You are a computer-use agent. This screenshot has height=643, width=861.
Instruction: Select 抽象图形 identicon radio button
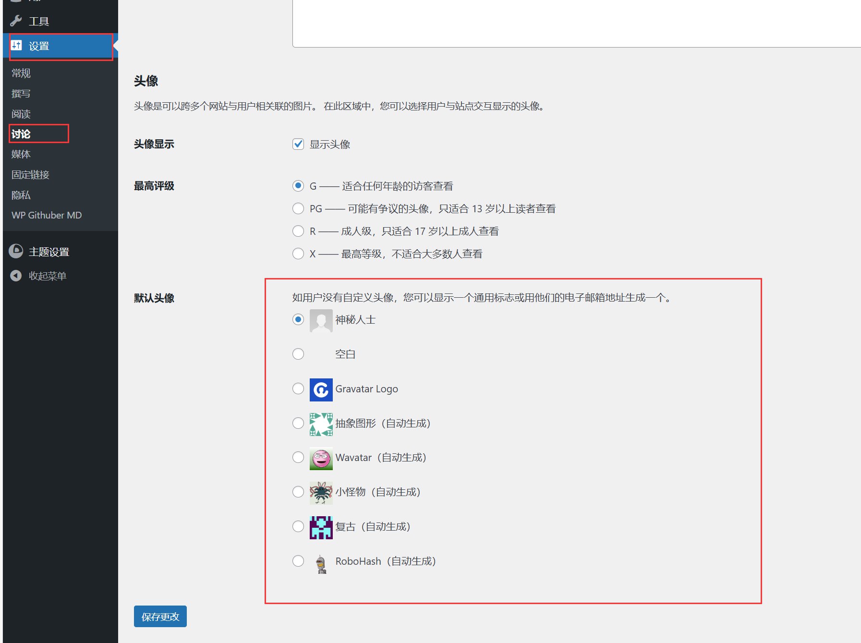click(298, 423)
